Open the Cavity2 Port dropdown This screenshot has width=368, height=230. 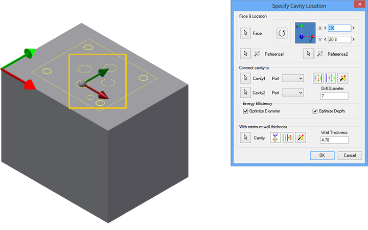293,93
